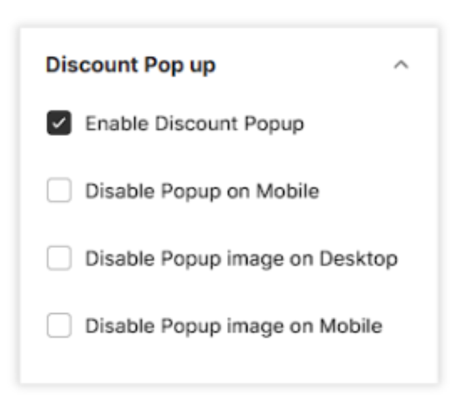Screen dimensions: 457x417
Task: Click Disable Popup image on Mobile label
Action: pyautogui.click(x=234, y=326)
